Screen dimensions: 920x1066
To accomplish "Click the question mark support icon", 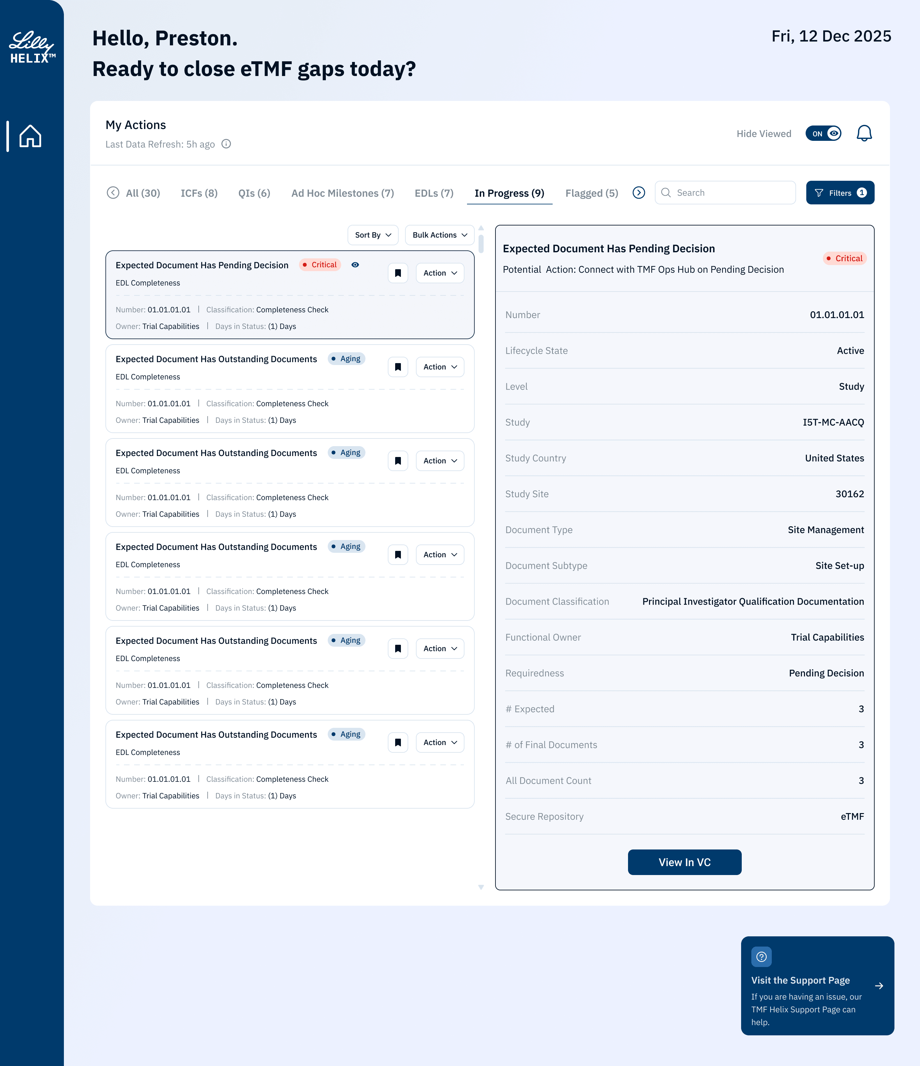I will pyautogui.click(x=761, y=956).
